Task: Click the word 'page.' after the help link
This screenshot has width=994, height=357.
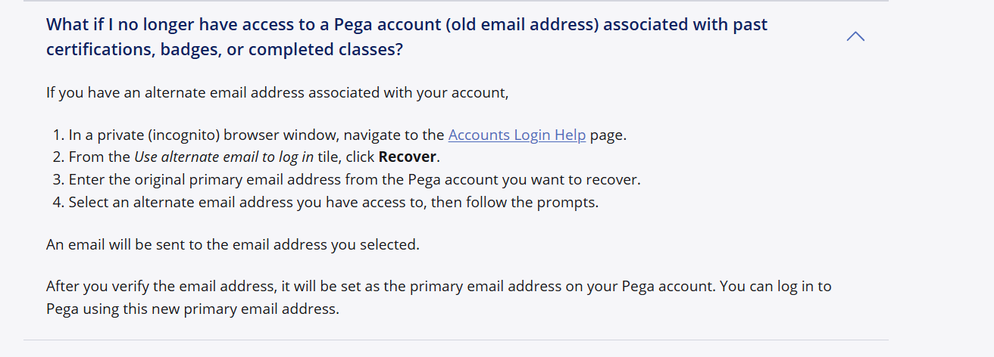Action: click(608, 135)
